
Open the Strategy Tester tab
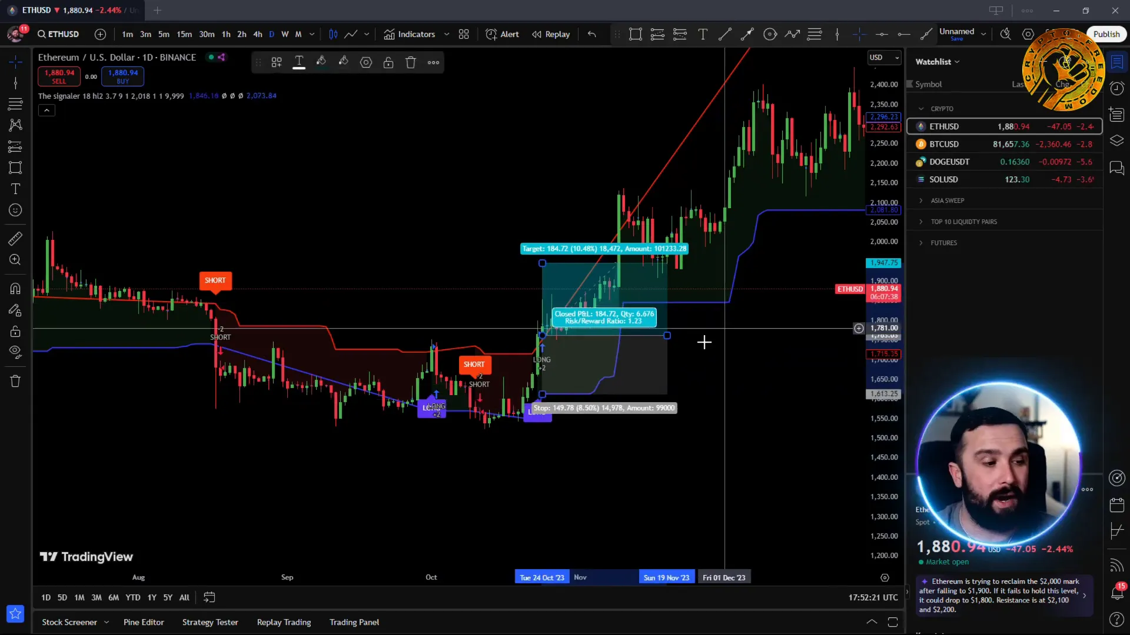[x=210, y=622]
